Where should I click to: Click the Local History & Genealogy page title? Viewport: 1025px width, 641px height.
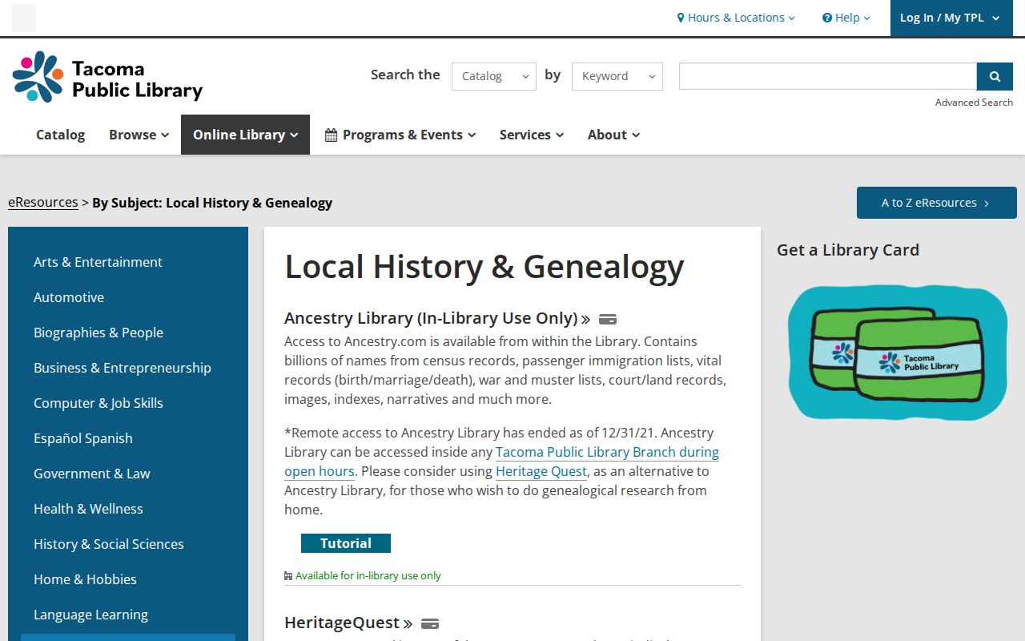pyautogui.click(x=484, y=267)
